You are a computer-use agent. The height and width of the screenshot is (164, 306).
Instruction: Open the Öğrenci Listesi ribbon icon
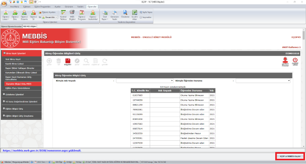point(6,15)
